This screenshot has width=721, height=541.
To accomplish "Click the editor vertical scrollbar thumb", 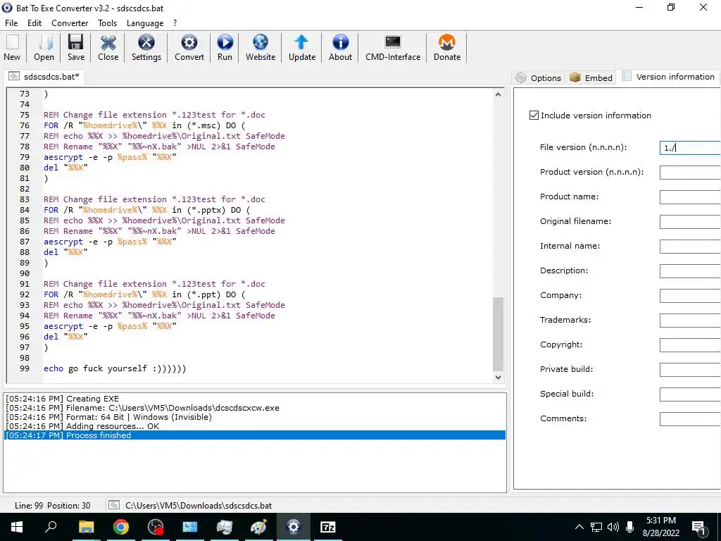I will click(x=498, y=334).
